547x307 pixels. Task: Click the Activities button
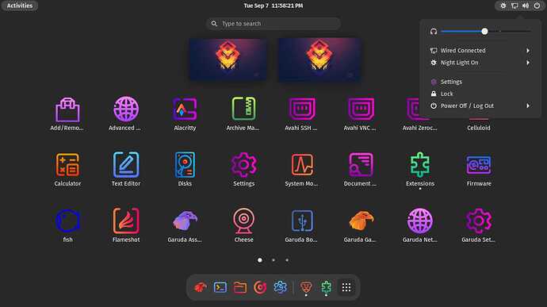tap(20, 6)
